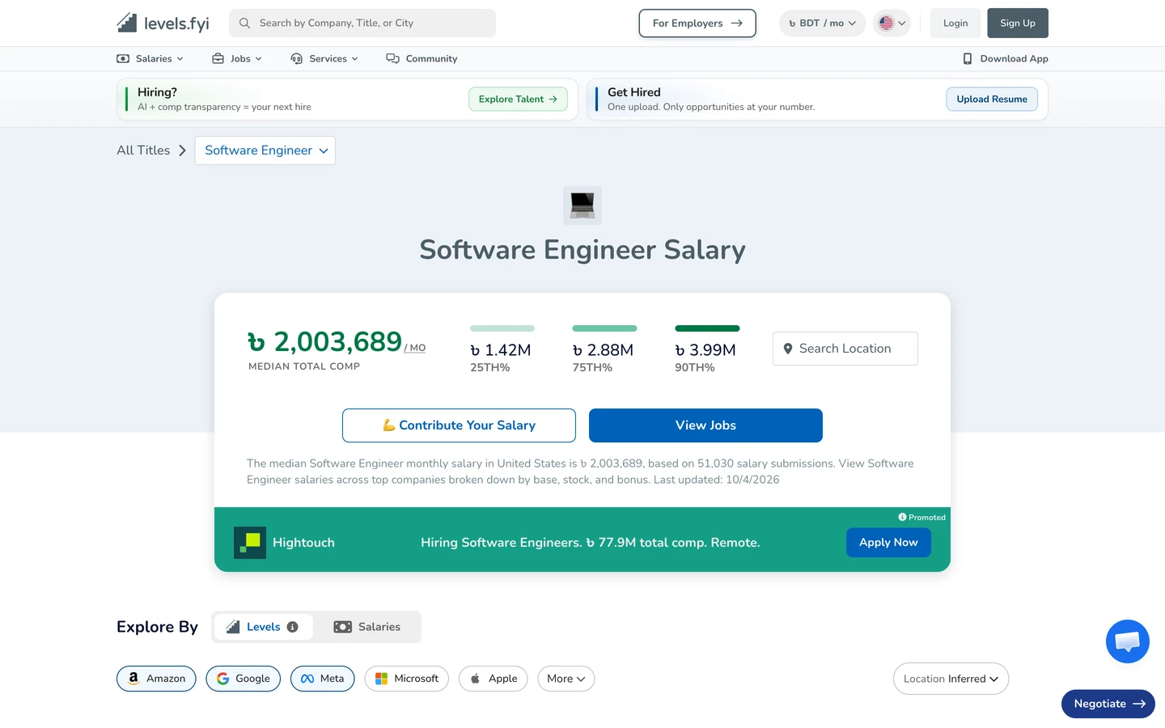Go to All Titles breadcrumb

click(x=143, y=150)
